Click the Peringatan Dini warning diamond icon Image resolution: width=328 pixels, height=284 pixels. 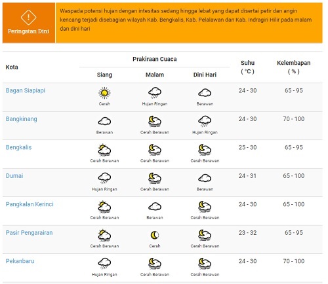point(28,17)
